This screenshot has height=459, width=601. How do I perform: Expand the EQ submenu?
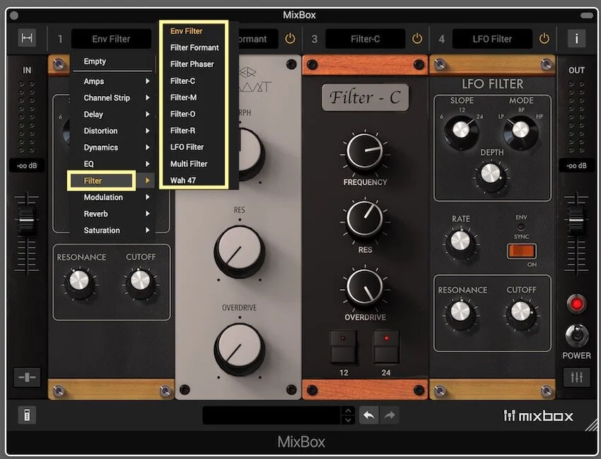click(112, 164)
